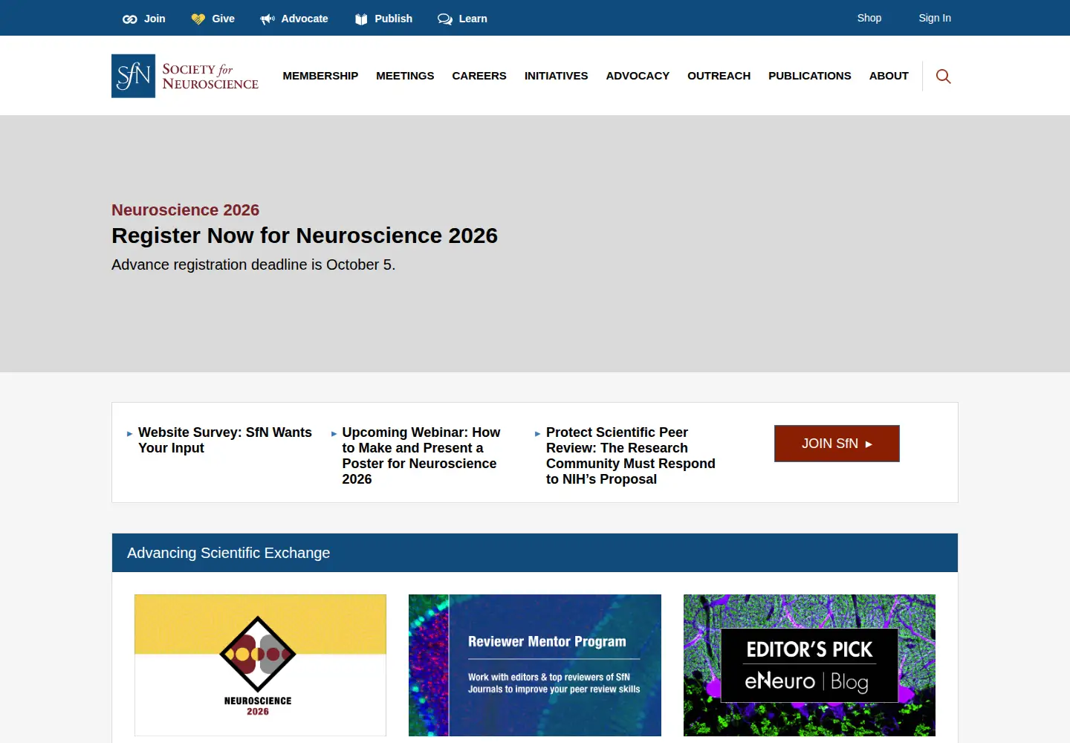Click the advance registration deadline text
This screenshot has width=1070, height=743.
pyautogui.click(x=253, y=265)
